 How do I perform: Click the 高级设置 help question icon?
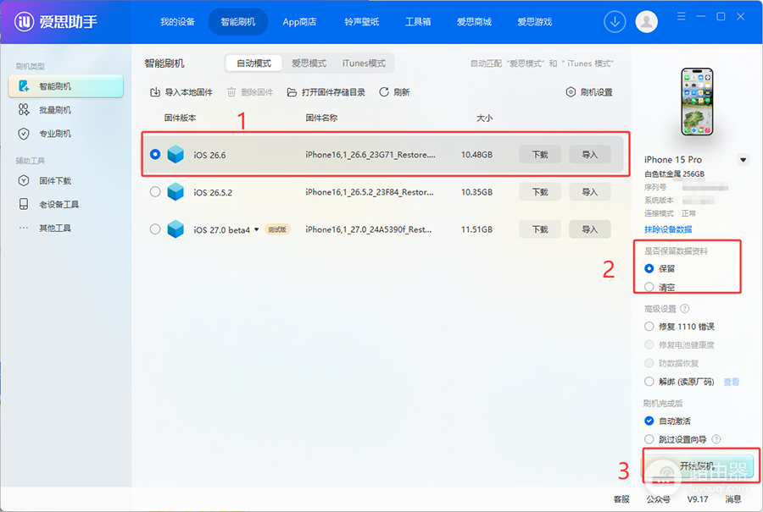coord(685,308)
